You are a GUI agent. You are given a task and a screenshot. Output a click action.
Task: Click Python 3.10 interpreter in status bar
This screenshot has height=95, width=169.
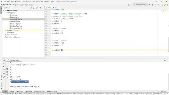pyautogui.click(x=154, y=94)
